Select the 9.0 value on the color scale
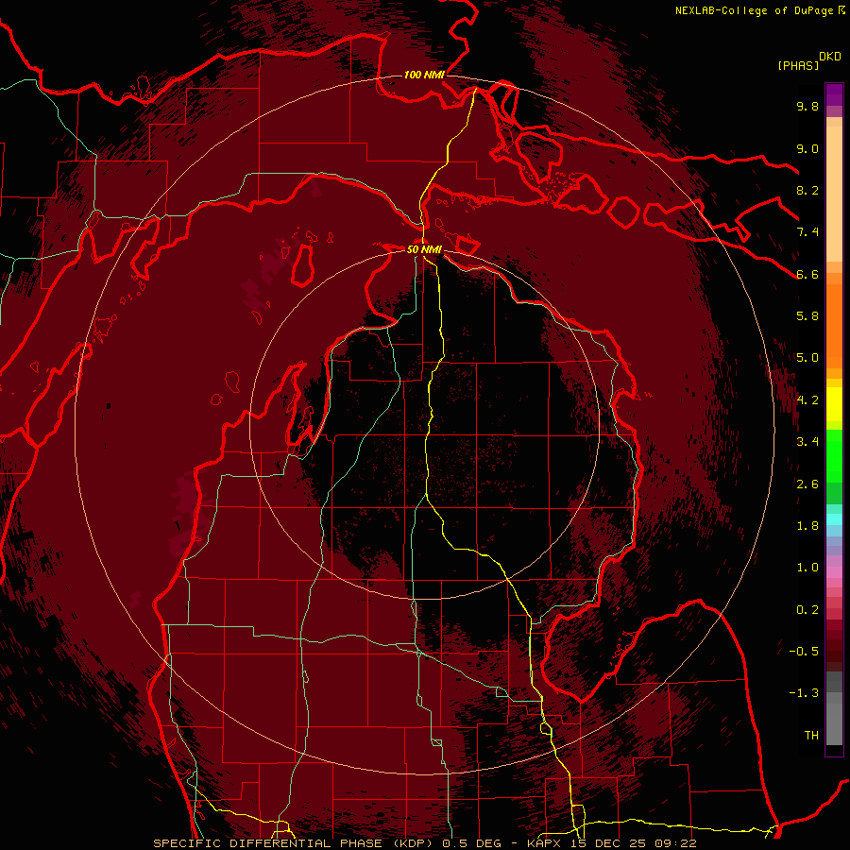This screenshot has height=850, width=850. pyautogui.click(x=807, y=148)
